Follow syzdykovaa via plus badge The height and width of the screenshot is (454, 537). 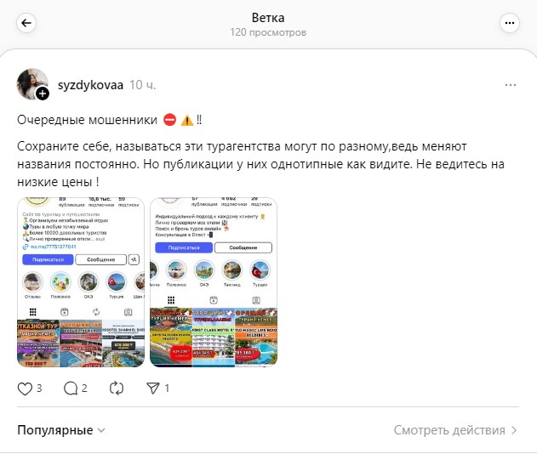point(43,94)
